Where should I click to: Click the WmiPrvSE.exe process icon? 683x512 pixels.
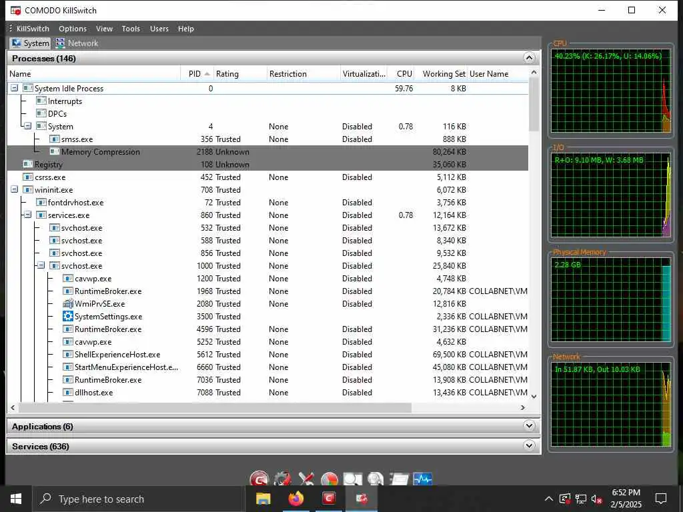click(x=67, y=304)
